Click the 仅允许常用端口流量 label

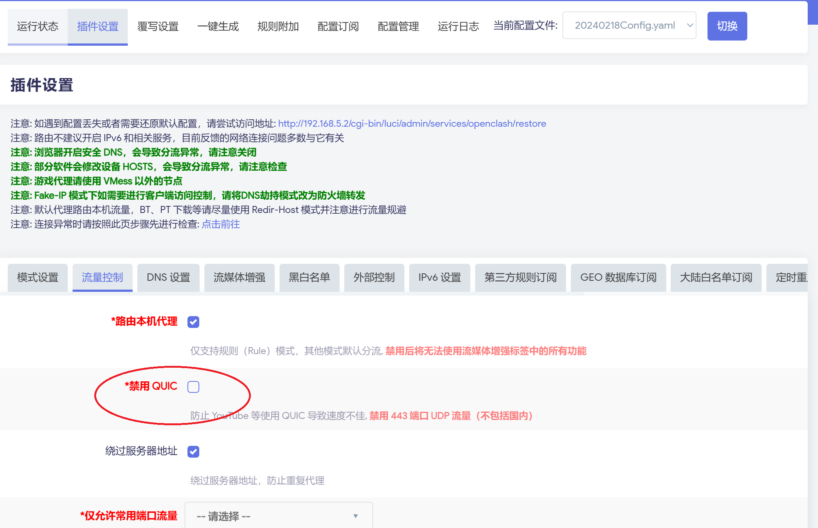[x=129, y=516]
